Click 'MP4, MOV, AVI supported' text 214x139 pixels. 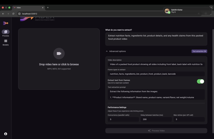tap(59, 69)
